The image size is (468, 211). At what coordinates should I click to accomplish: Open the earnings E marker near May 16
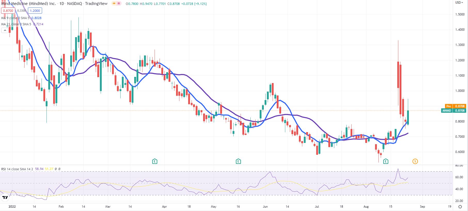238,161
